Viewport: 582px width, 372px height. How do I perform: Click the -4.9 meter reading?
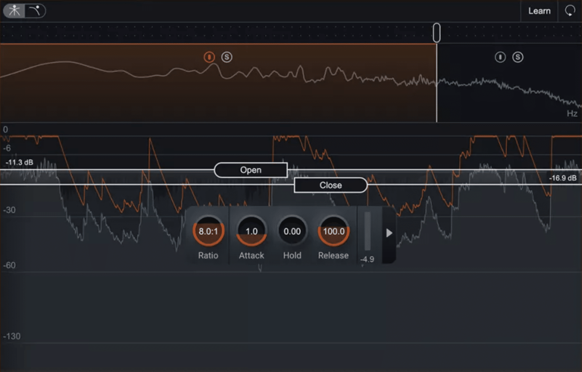367,259
